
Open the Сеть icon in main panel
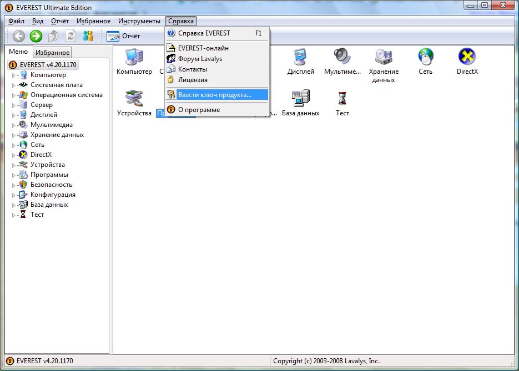click(426, 57)
